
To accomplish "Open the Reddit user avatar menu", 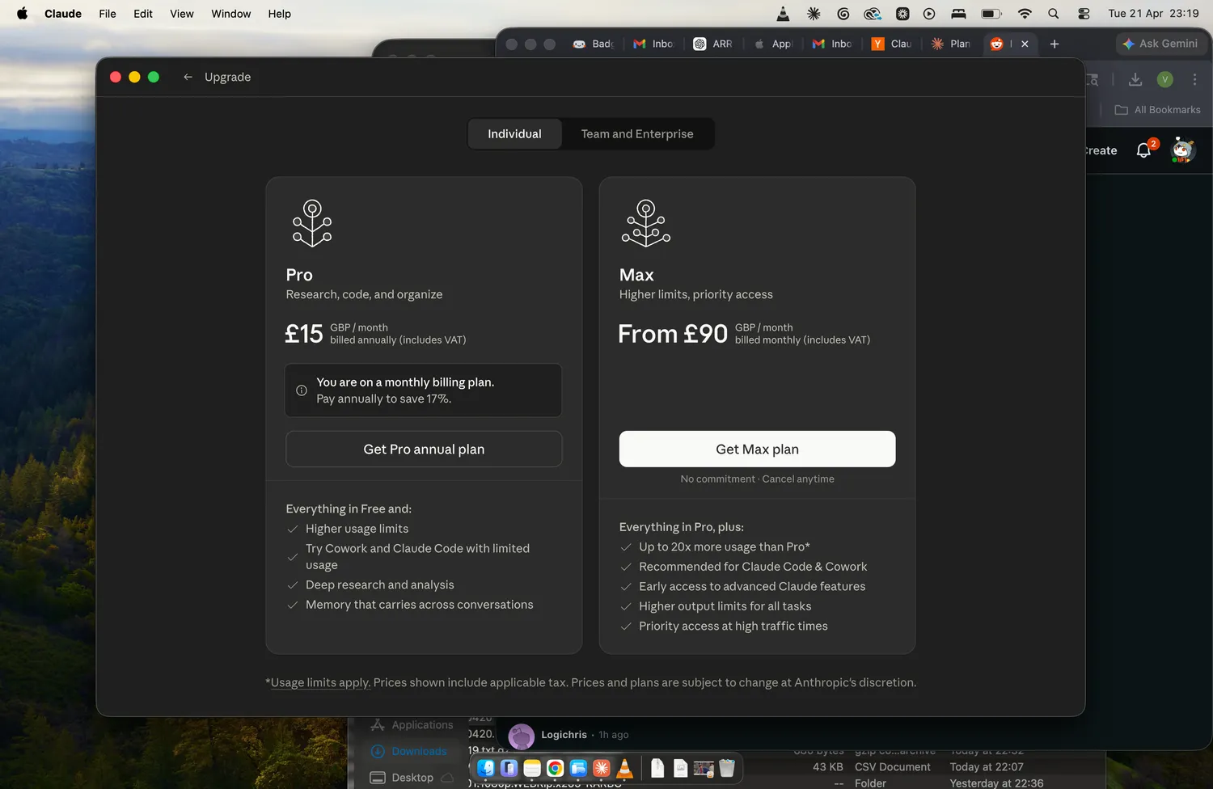I will [1182, 150].
